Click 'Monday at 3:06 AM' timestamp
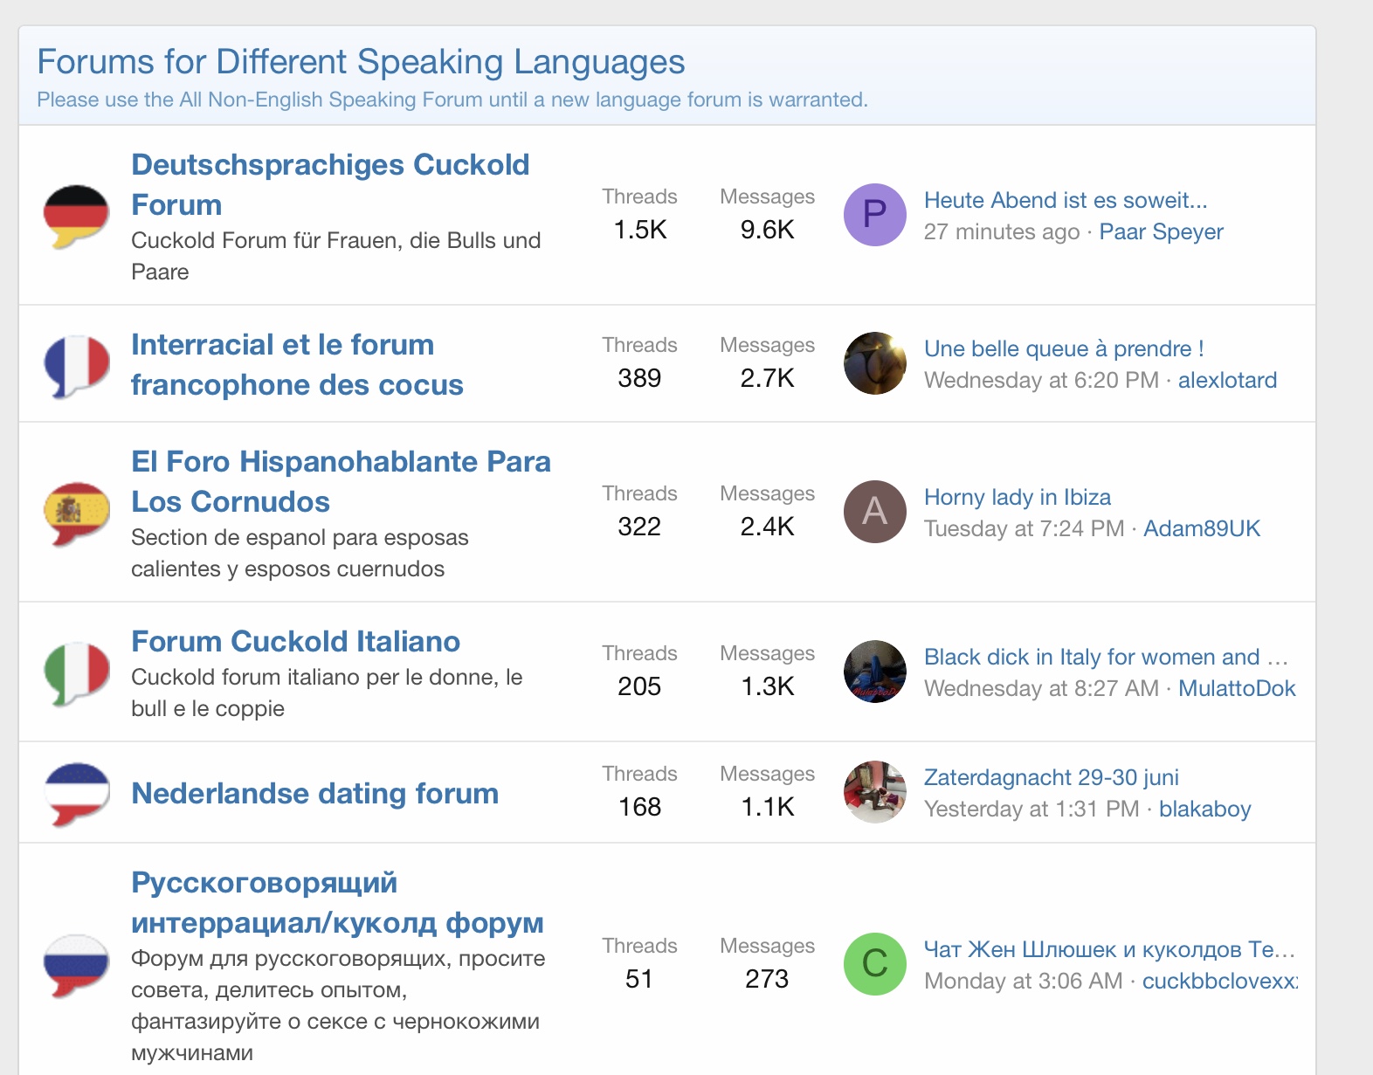Image resolution: width=1373 pixels, height=1075 pixels. click(1024, 981)
